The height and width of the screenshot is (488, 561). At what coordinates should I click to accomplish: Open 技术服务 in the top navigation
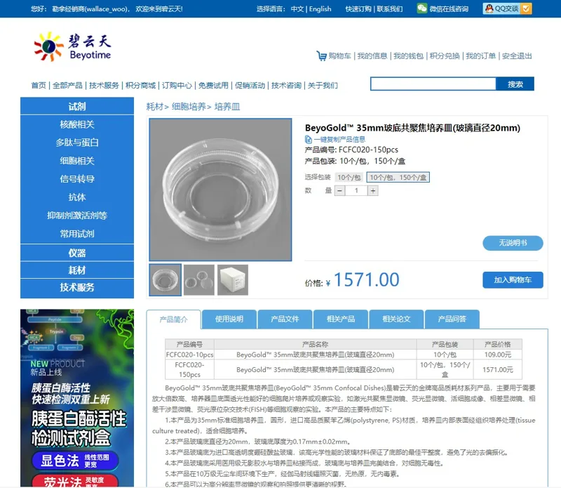tap(104, 85)
